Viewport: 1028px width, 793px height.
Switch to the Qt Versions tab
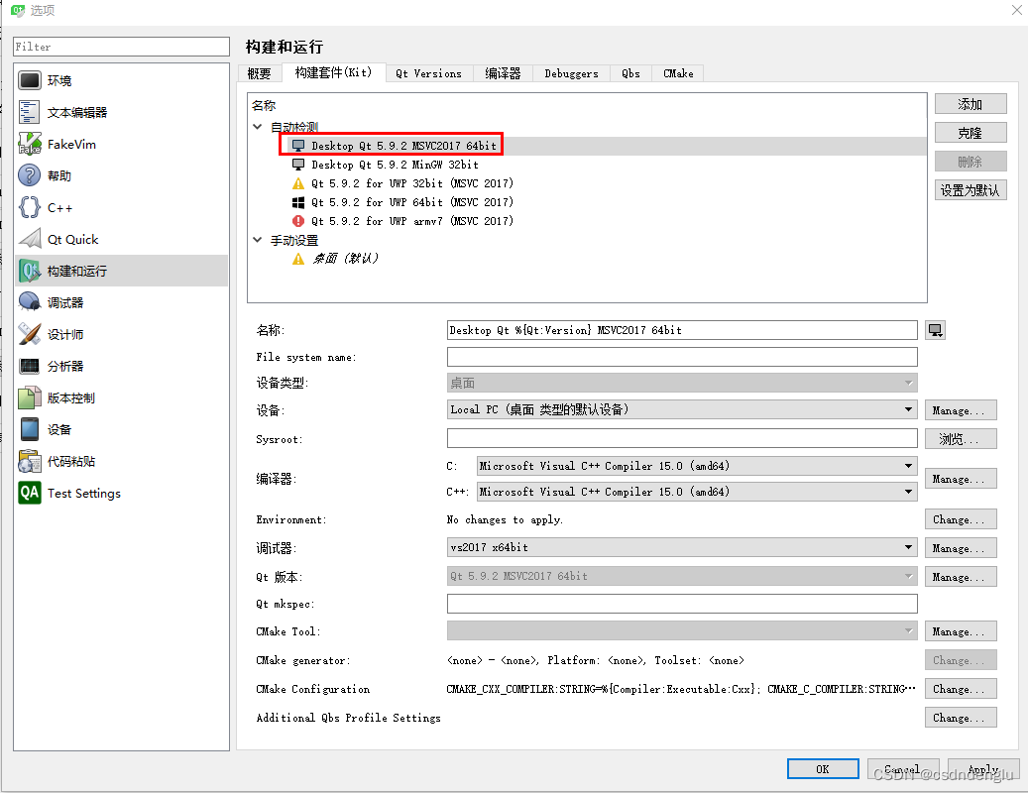click(428, 73)
